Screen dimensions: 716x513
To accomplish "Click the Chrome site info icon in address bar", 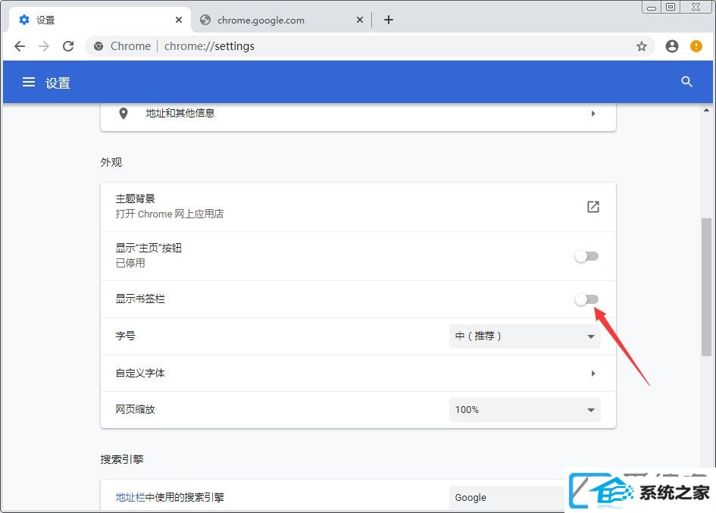I will click(x=98, y=46).
